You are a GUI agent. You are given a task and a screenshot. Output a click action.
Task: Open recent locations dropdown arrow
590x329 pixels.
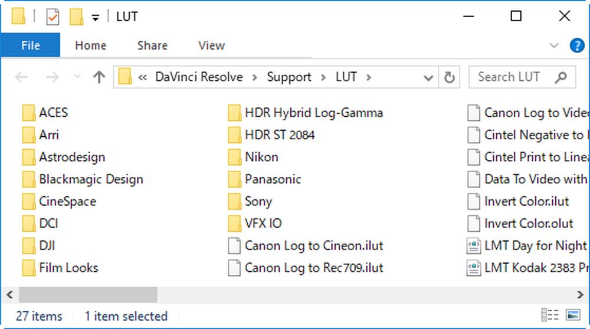coord(77,77)
